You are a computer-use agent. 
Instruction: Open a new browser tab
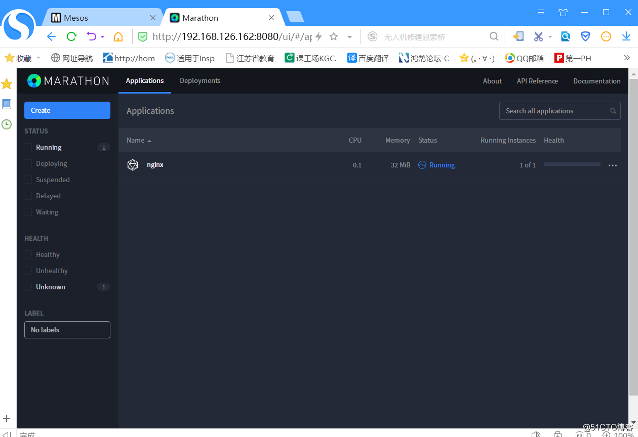coord(295,17)
